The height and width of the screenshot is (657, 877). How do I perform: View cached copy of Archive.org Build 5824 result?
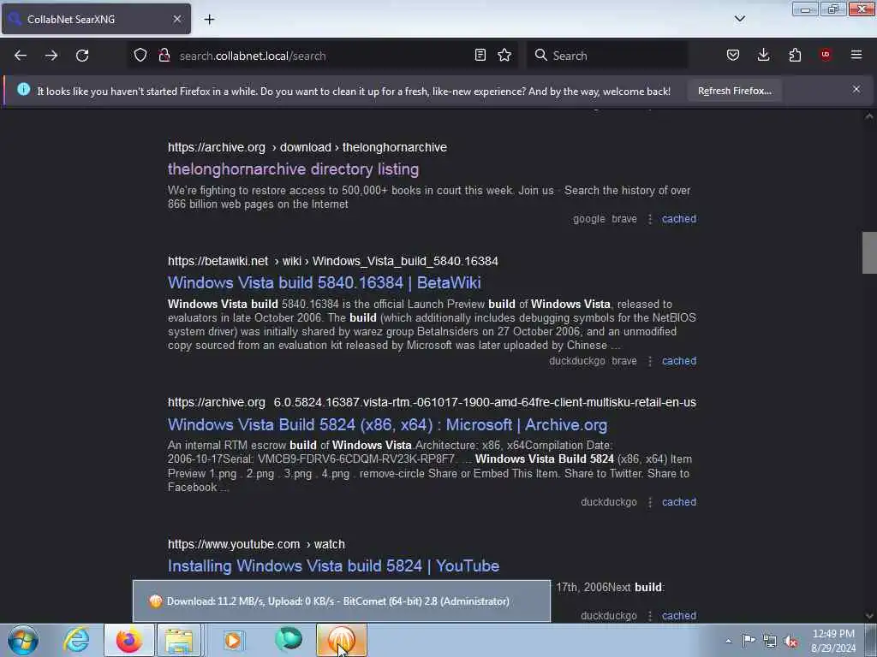pos(679,502)
